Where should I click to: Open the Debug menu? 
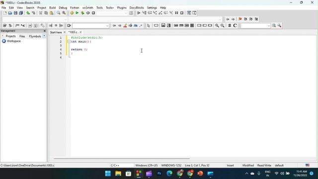[x=63, y=8]
